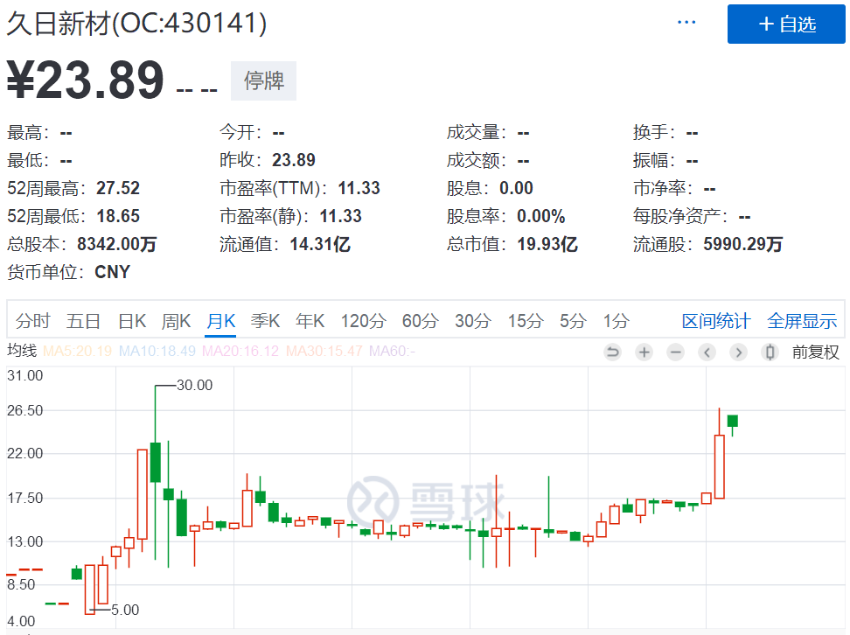This screenshot has width=850, height=635.
Task: Switch to the 60分 chart interval
Action: [x=420, y=321]
